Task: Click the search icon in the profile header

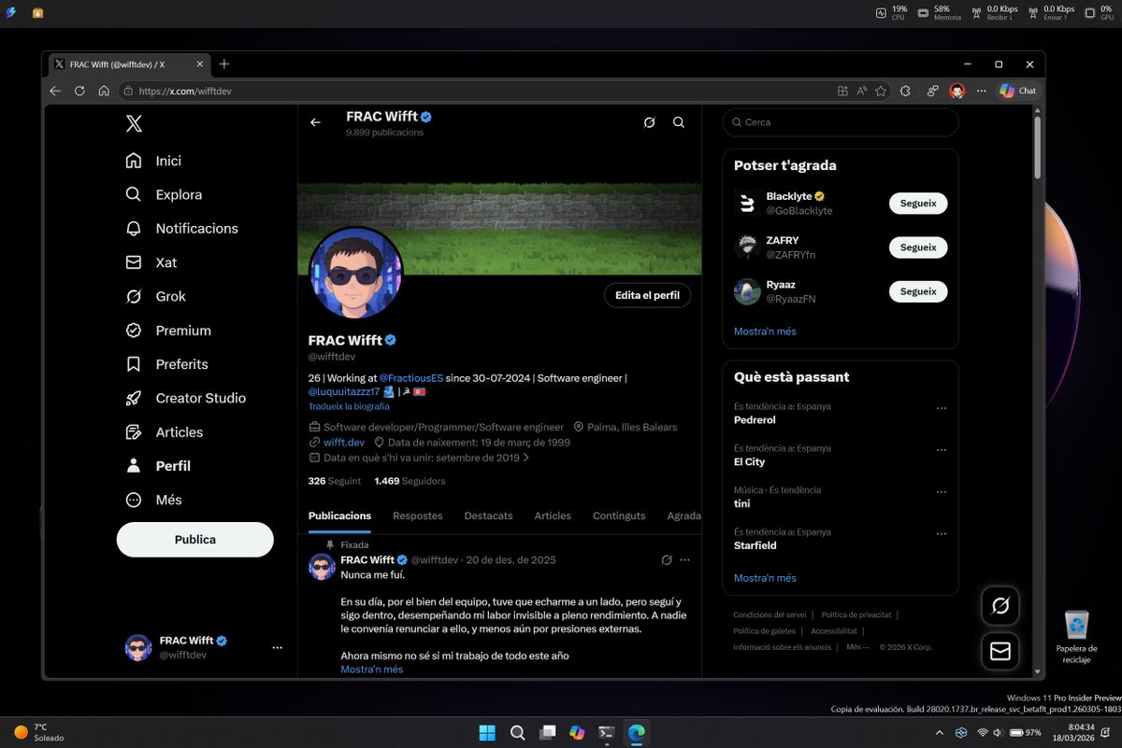Action: tap(679, 122)
